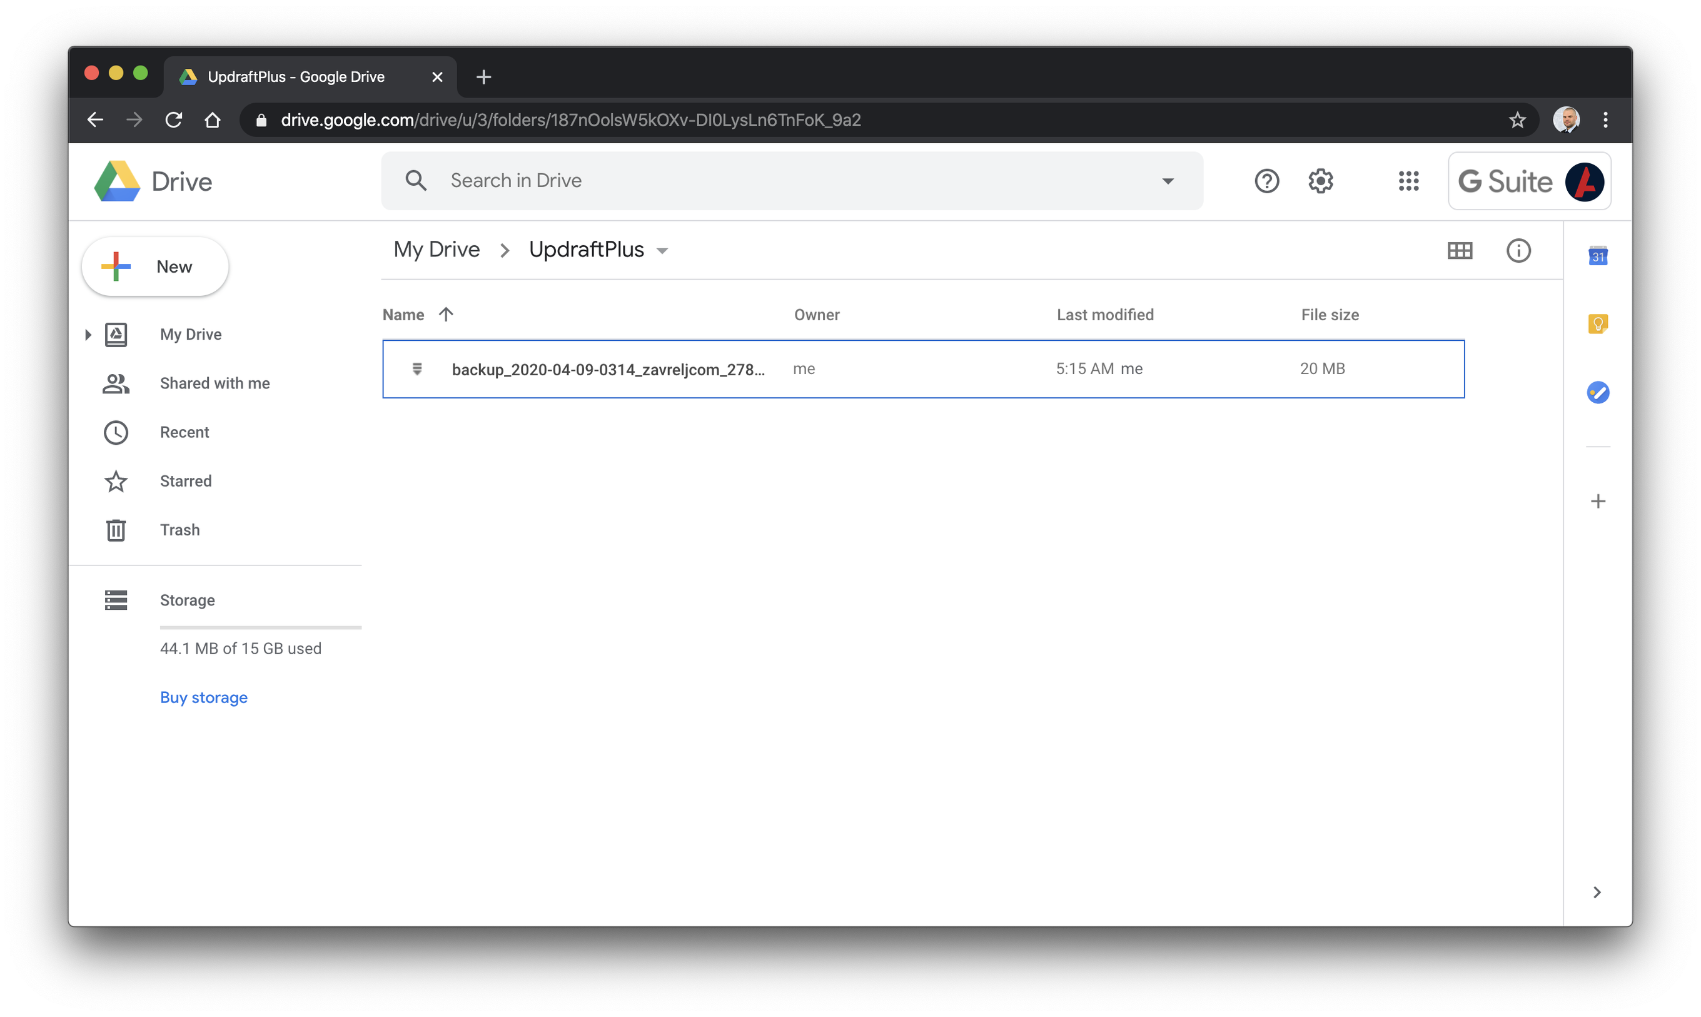Click the G Suite account button

coord(1529,181)
